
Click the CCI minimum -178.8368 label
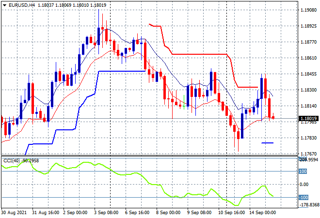[309, 204]
